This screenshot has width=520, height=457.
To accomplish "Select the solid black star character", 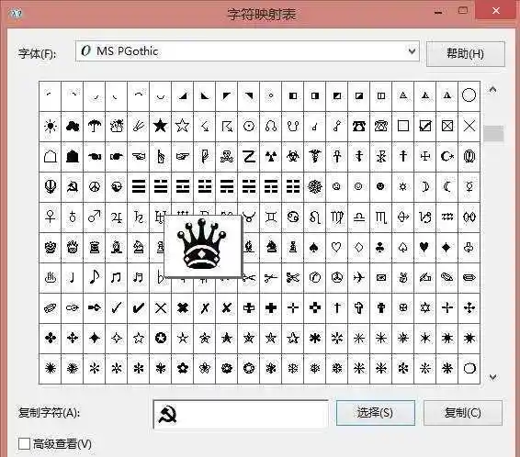I will [161, 126].
